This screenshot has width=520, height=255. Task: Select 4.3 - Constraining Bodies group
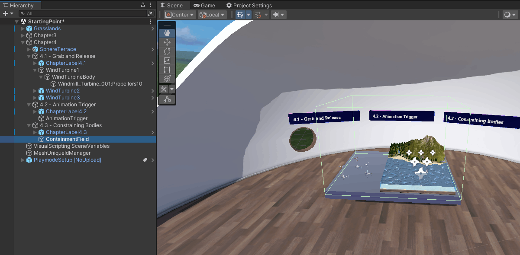pyautogui.click(x=78, y=125)
